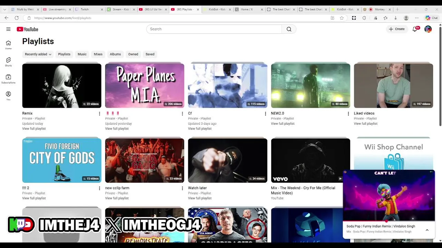View full playlist for Liked videos

pos(365,124)
